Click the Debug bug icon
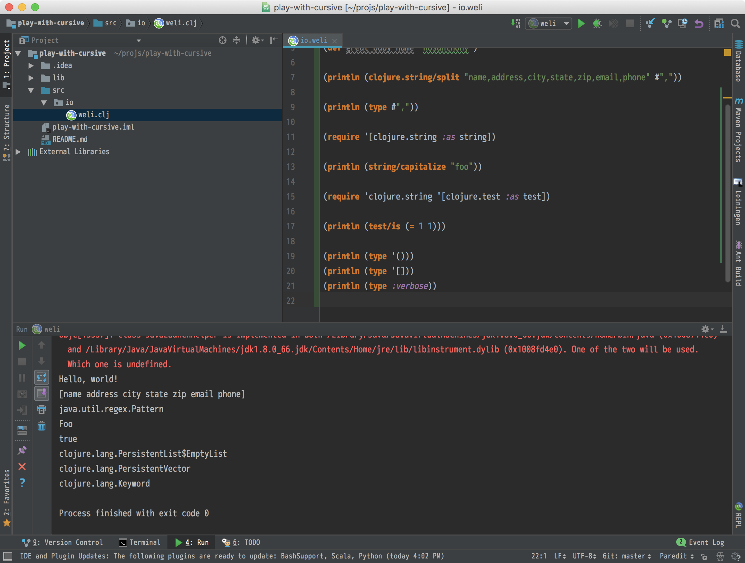The image size is (745, 563). (x=597, y=24)
